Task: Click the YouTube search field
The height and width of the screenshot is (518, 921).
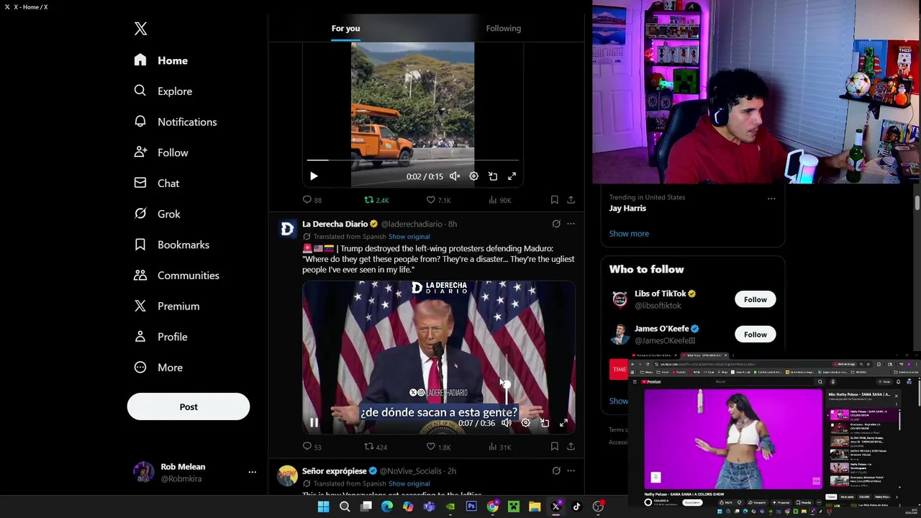Action: (x=765, y=382)
